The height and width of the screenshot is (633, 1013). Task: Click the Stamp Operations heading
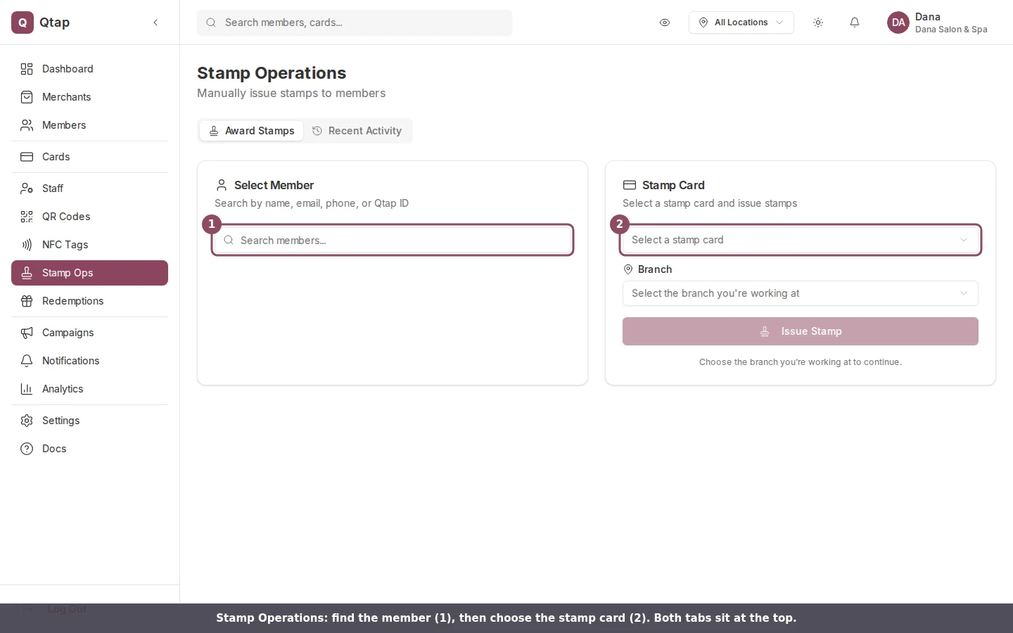click(x=272, y=73)
